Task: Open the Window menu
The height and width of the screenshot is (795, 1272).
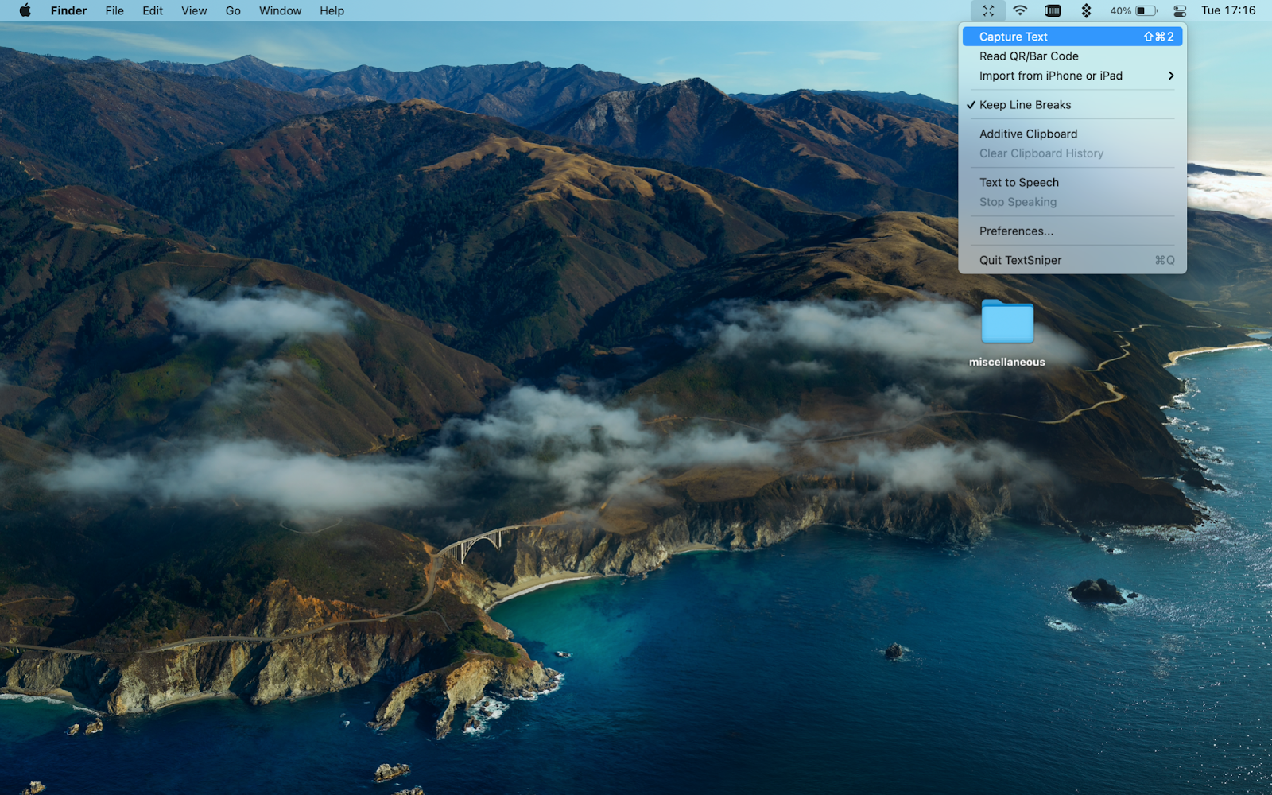Action: pos(280,10)
